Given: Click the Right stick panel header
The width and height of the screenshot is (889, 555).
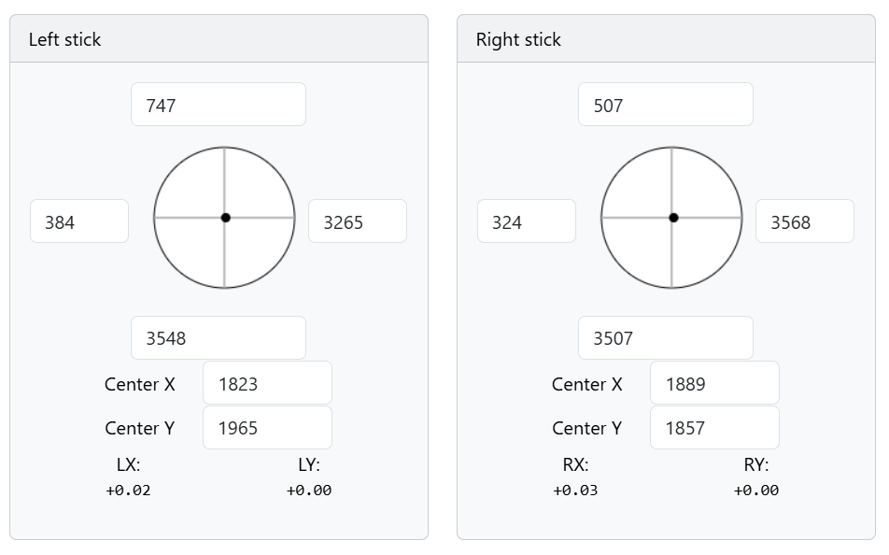Looking at the screenshot, I should tap(666, 39).
